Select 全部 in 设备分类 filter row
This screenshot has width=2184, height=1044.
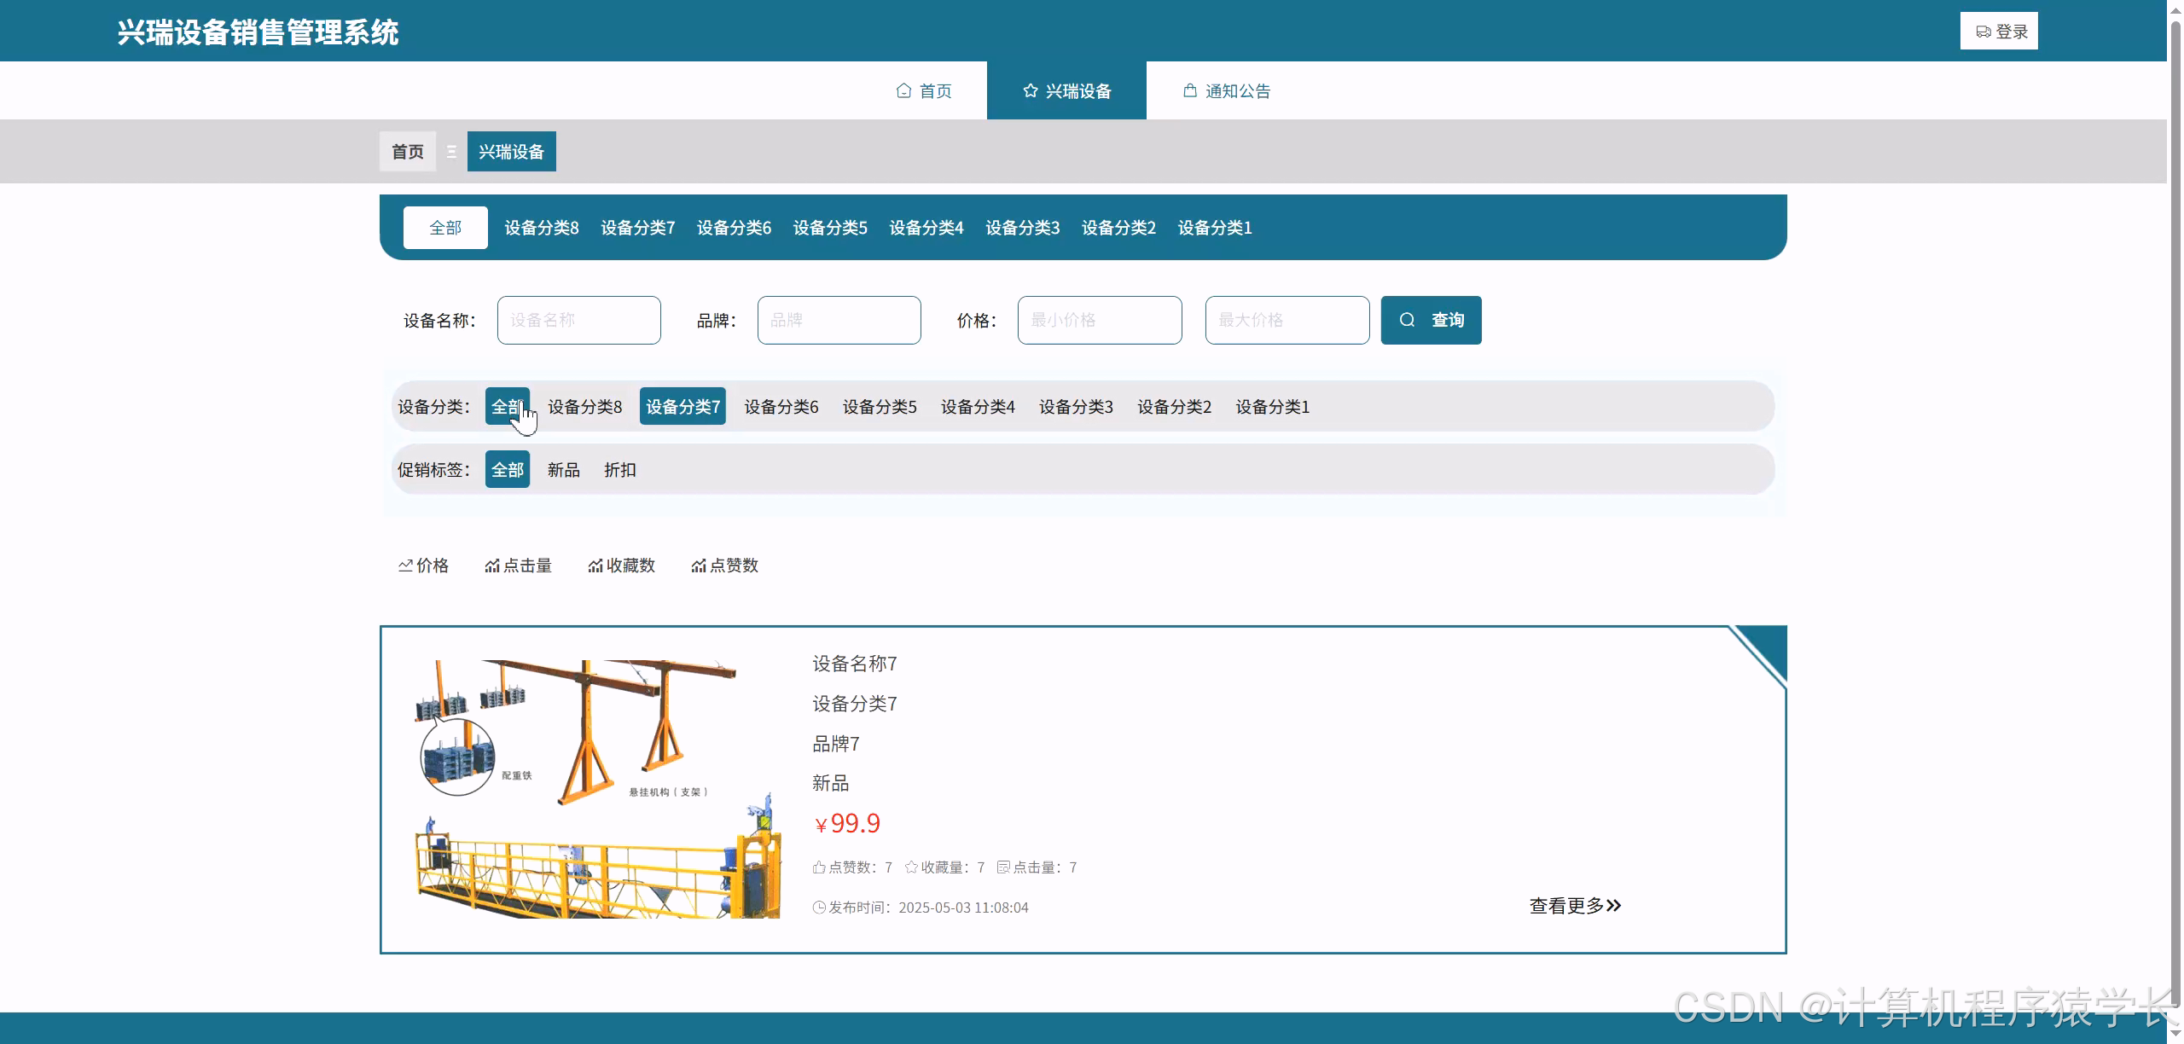508,406
